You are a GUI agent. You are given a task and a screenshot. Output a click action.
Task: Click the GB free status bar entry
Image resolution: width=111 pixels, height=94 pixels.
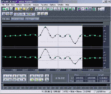[x=100, y=91]
